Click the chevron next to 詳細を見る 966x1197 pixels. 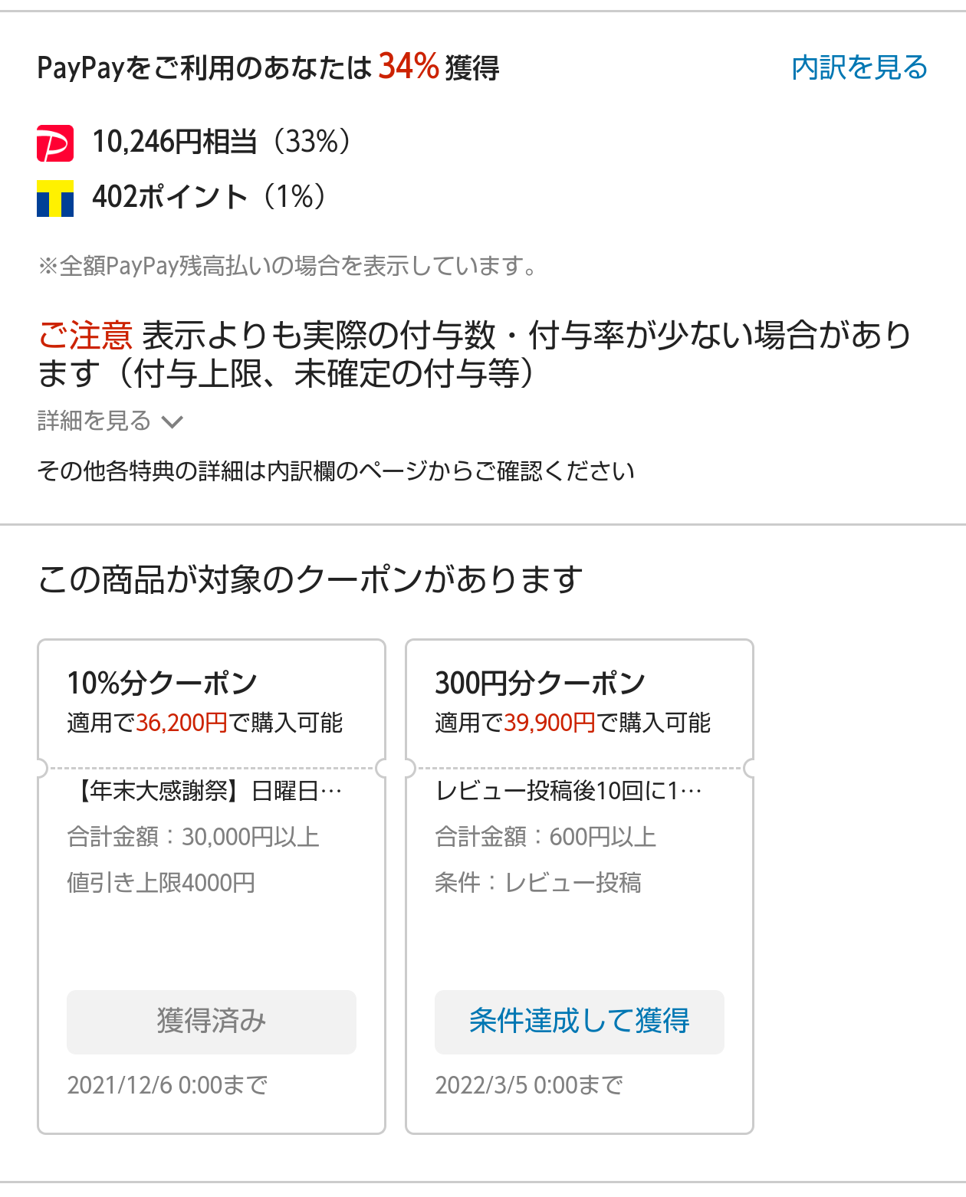click(x=172, y=421)
